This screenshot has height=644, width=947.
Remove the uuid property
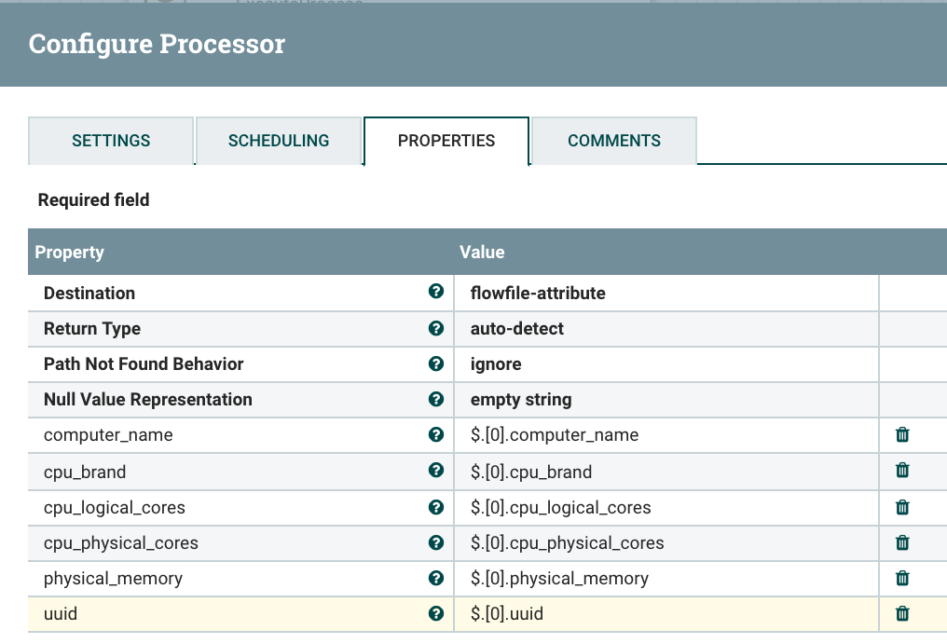pos(901,614)
